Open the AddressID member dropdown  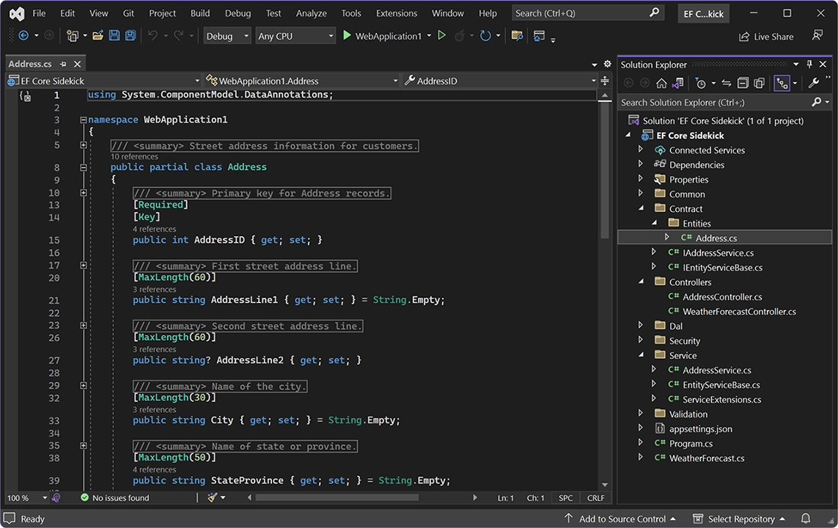click(x=500, y=81)
